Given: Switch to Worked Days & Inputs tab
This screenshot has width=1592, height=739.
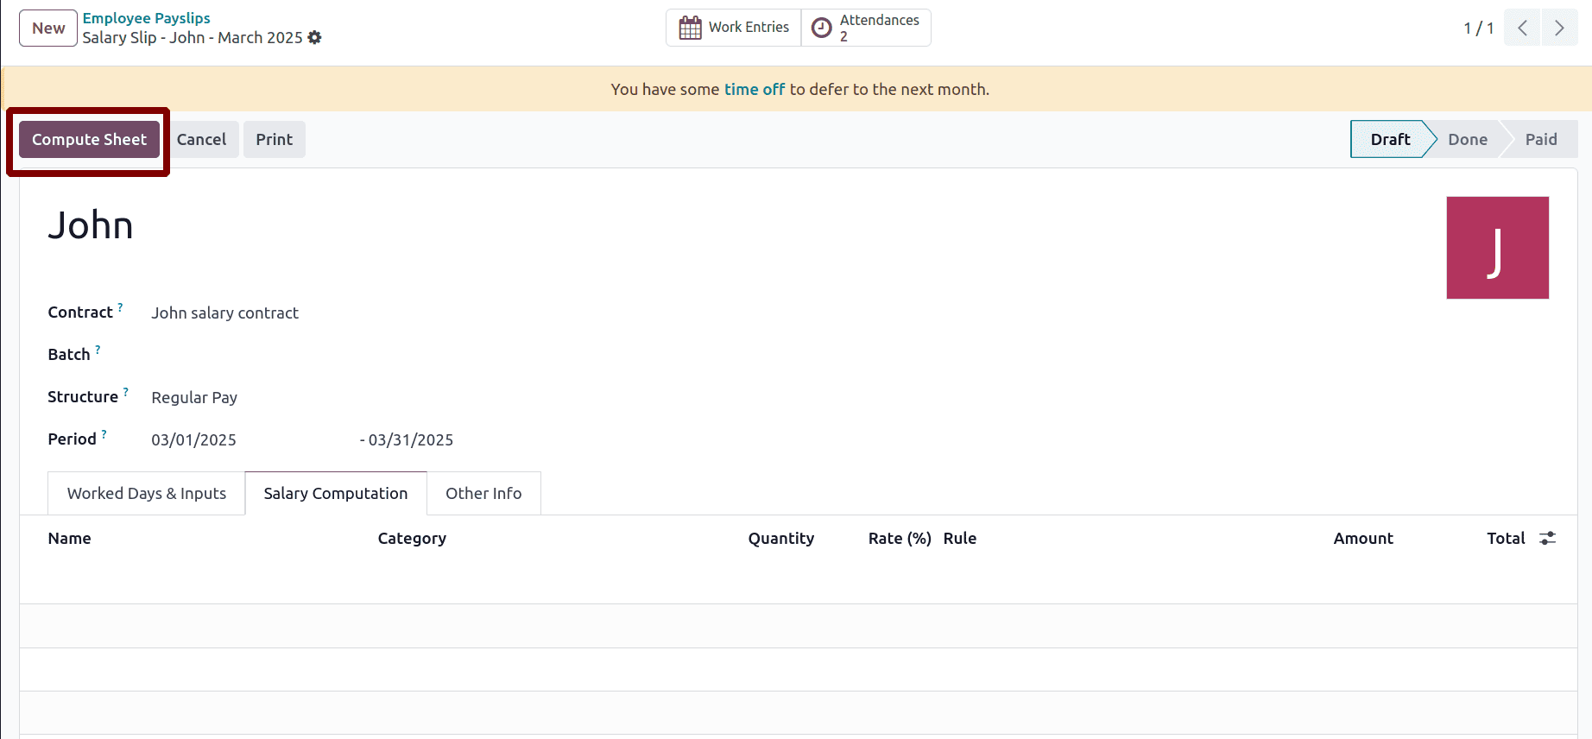Looking at the screenshot, I should [147, 493].
